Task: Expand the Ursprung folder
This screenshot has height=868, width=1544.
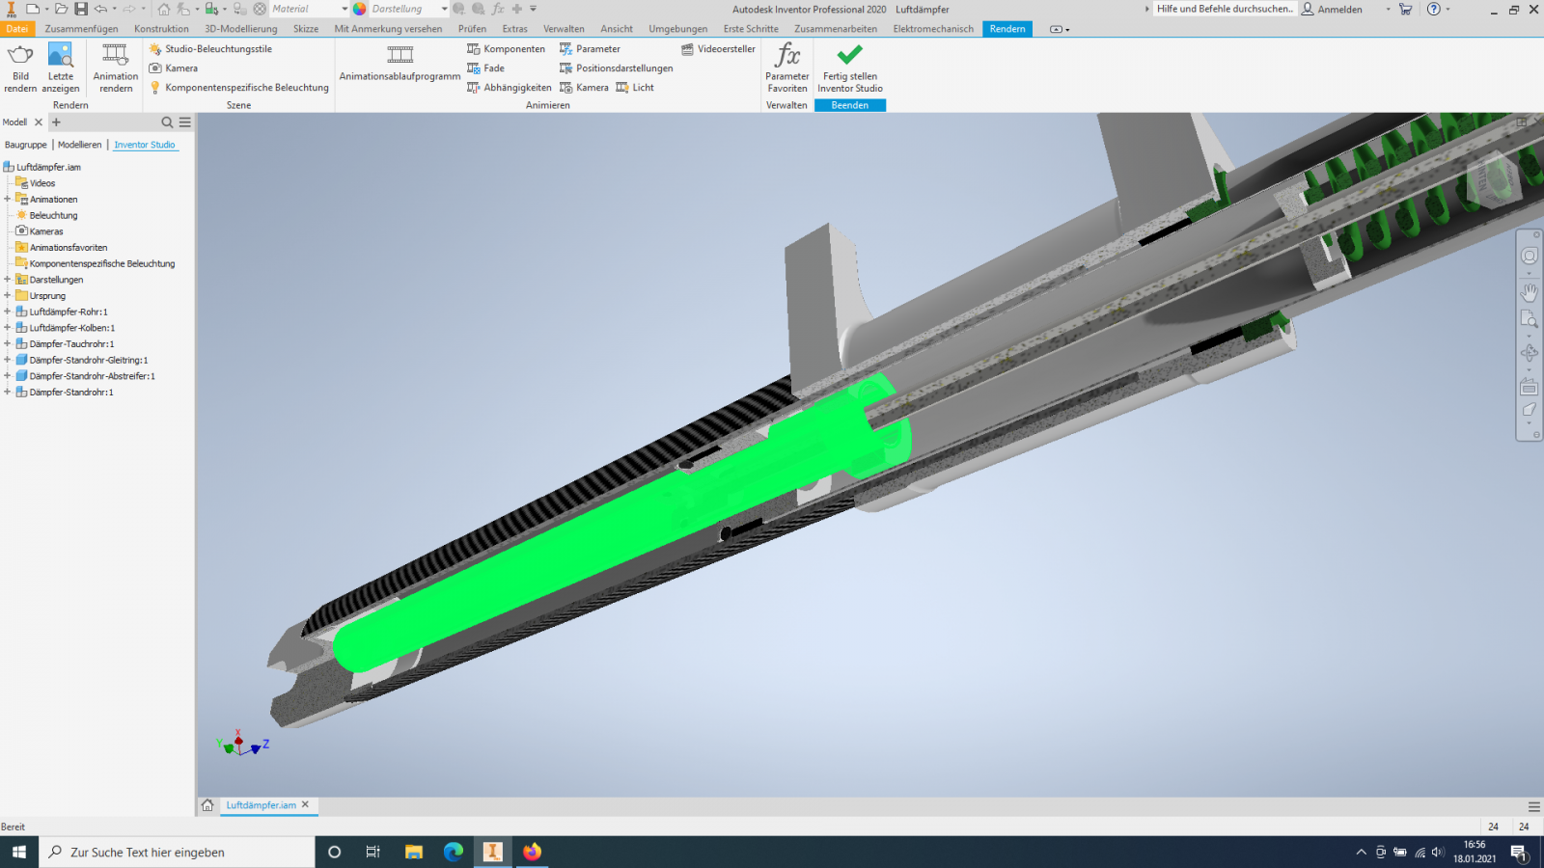Action: [8, 296]
